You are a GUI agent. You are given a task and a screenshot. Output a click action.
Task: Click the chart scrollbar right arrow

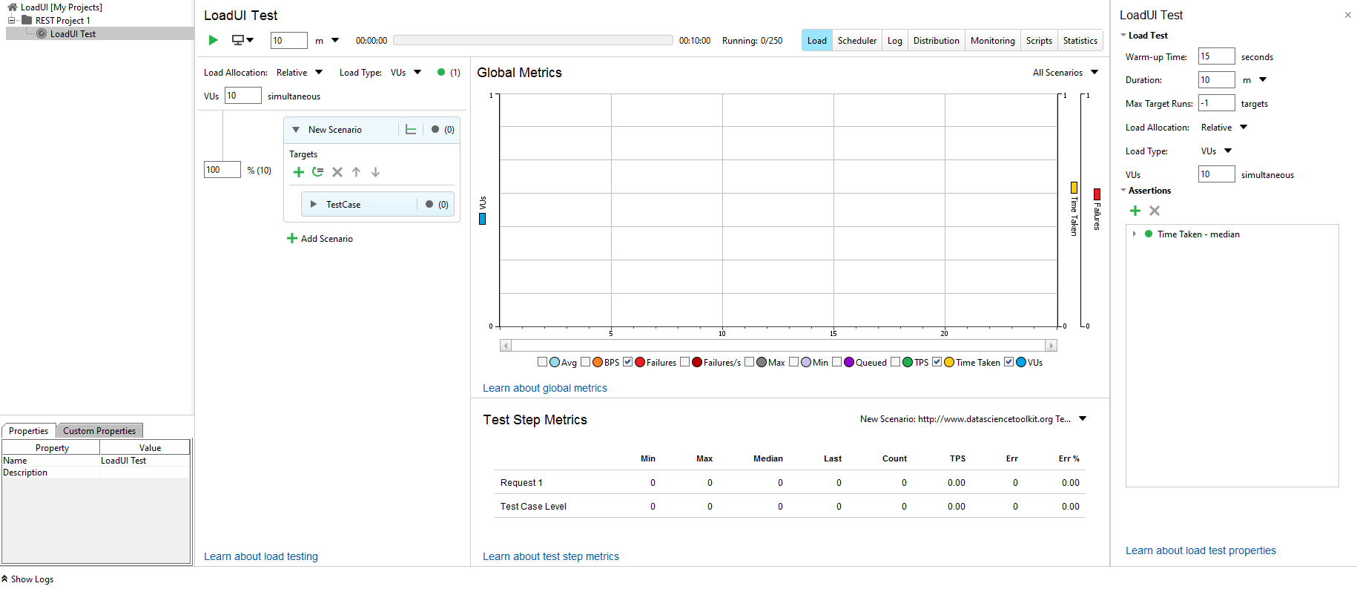(1051, 346)
